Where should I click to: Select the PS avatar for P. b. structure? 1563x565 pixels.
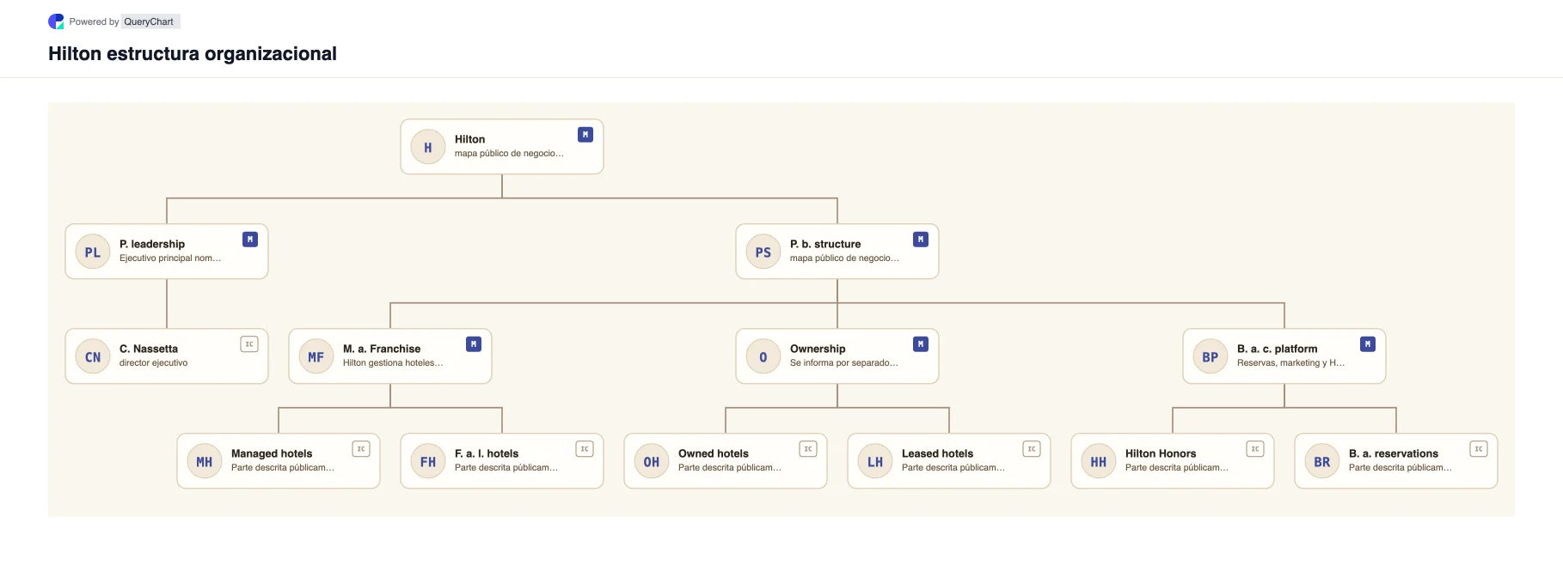[763, 252]
